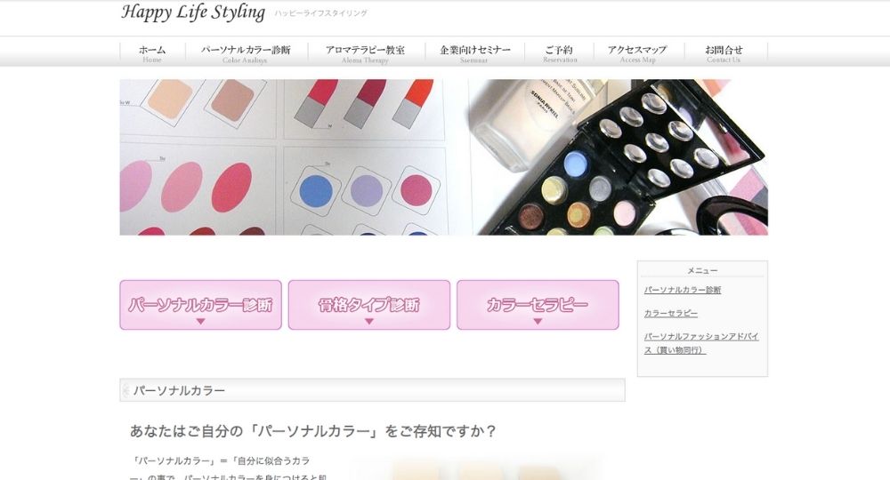Click the カラーセラピー pink button
Screen dimensions: 890x480
538,305
